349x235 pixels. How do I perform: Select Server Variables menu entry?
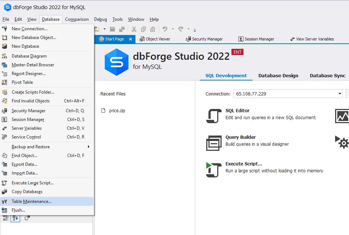pyautogui.click(x=47, y=128)
